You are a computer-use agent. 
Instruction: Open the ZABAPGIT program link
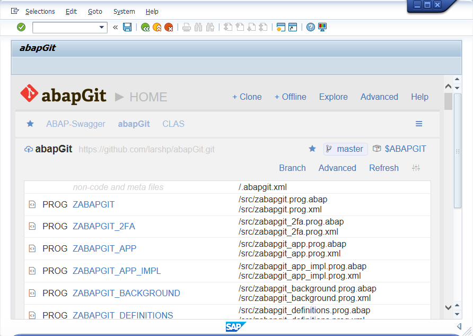[93, 205]
